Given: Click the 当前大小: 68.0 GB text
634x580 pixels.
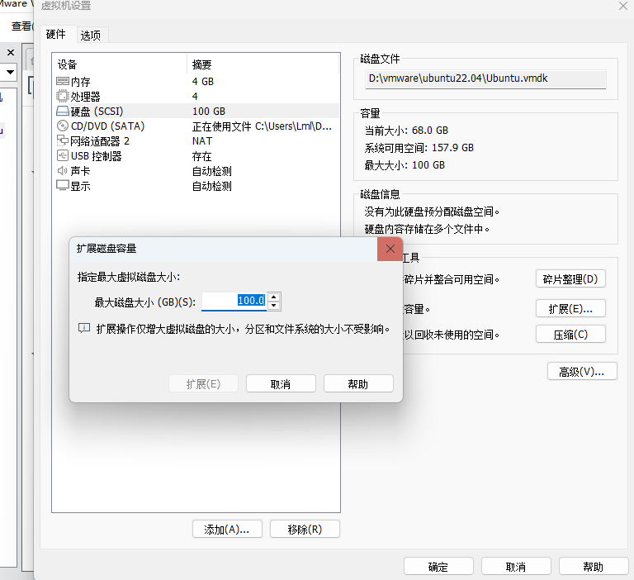Looking at the screenshot, I should (x=406, y=131).
